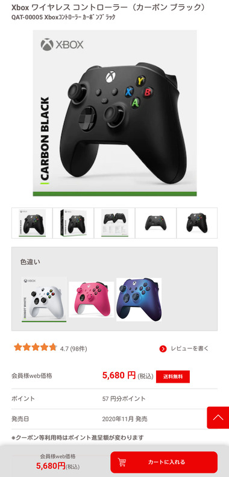Click the 送料無料 red badge
229x477 pixels.
pos(173,376)
